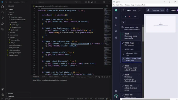Stop the running Cypress tests
This screenshot has width=178, height=100.
tap(124, 22)
